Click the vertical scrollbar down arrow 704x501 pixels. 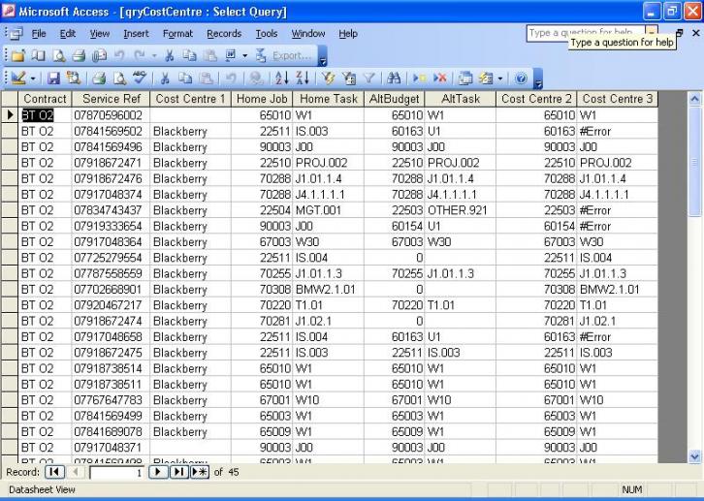click(694, 457)
